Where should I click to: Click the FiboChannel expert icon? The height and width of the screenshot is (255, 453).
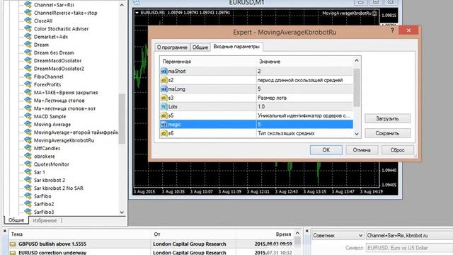point(28,76)
